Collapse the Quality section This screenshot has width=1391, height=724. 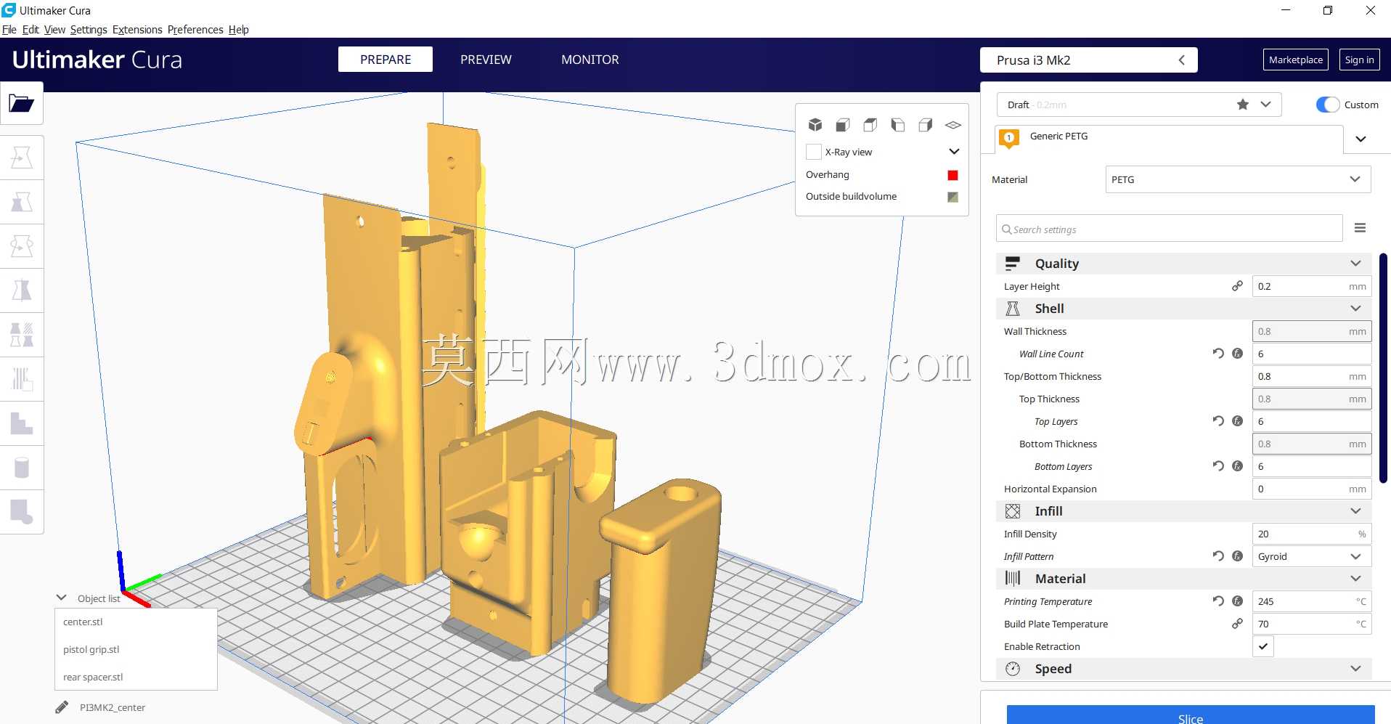(1355, 263)
